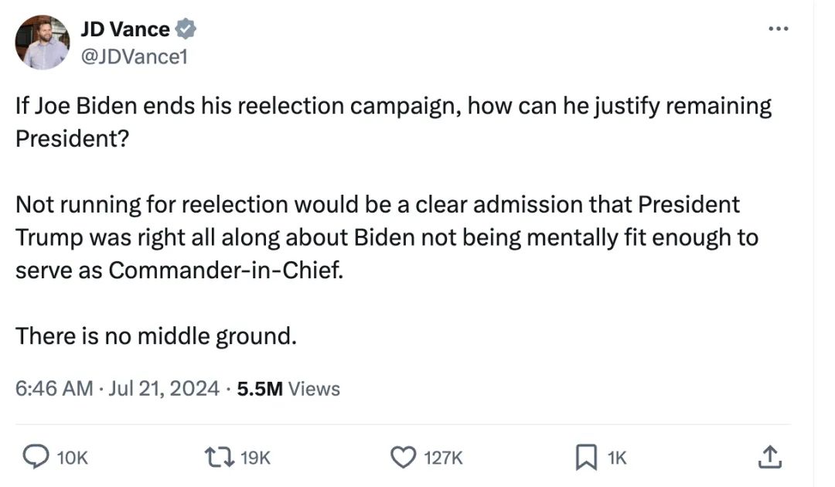The image size is (835, 487).
Task: Click the 19K reposts count
Action: pos(256,458)
